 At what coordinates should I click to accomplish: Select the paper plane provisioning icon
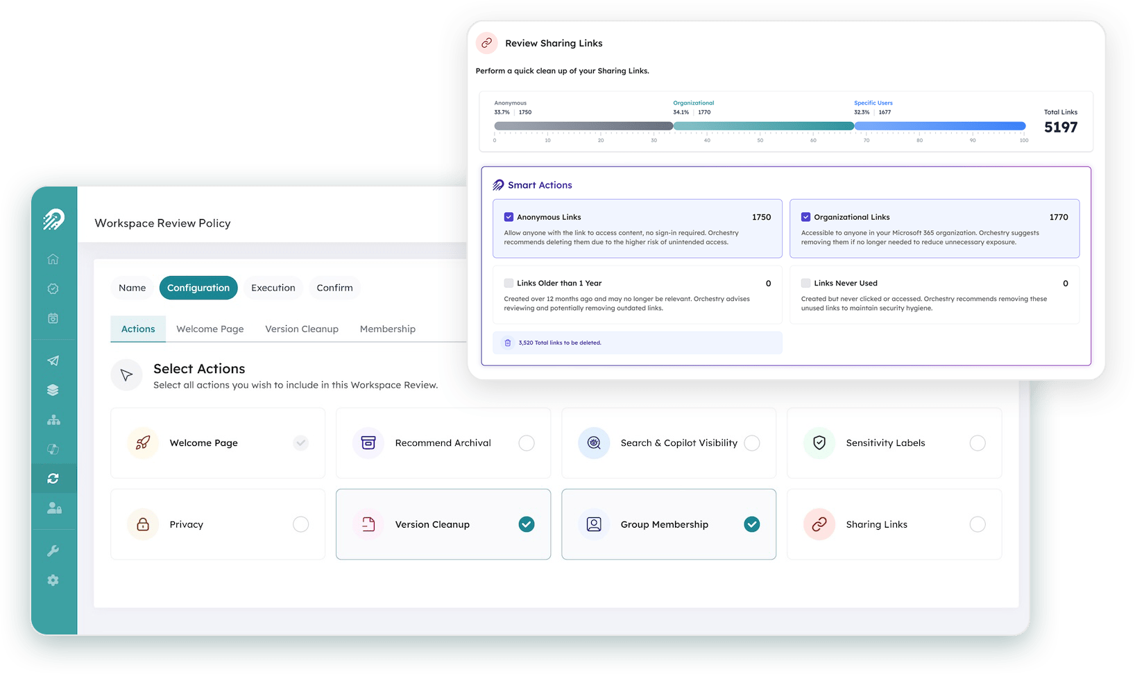point(53,360)
